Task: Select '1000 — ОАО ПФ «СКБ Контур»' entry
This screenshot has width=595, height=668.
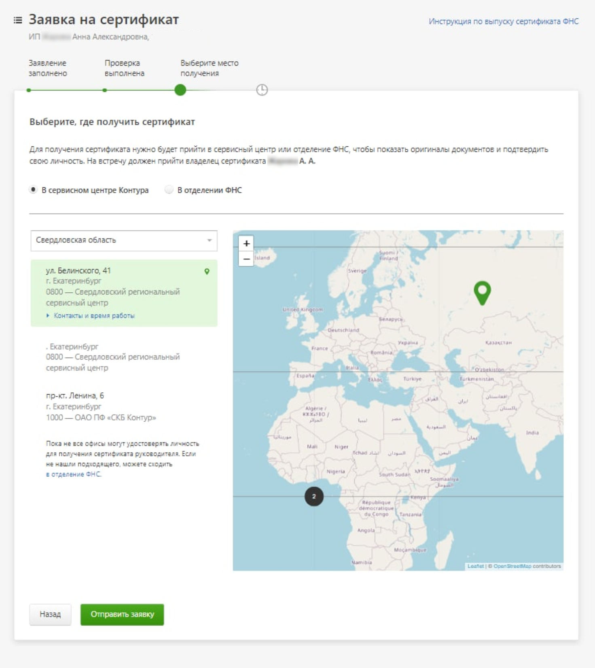Action: (101, 417)
